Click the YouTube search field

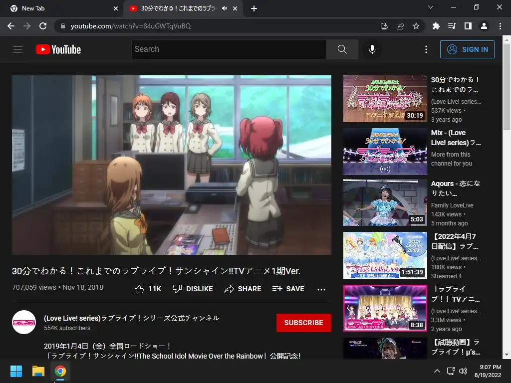229,49
